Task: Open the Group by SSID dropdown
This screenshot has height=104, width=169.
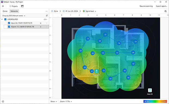Action: point(14,16)
